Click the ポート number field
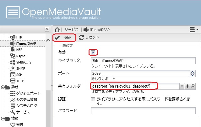Screen dimensions: 201x127 coord(141,74)
